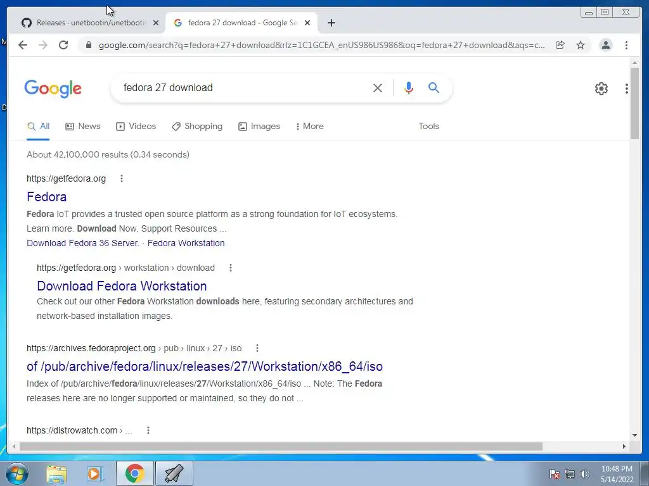Clear the search box text
649x486 pixels.
pyautogui.click(x=378, y=87)
